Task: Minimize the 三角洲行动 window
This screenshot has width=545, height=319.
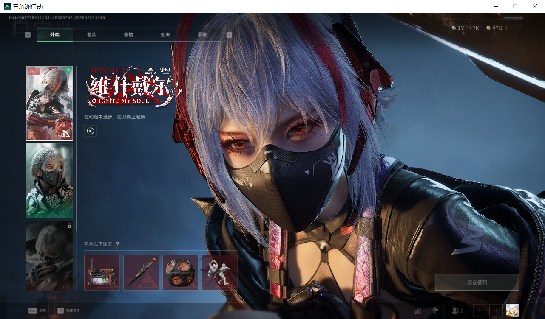Action: pos(496,6)
